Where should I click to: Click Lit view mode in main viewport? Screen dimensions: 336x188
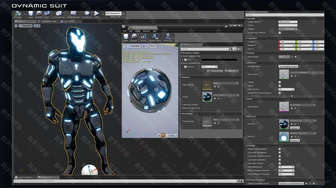pyautogui.click(x=37, y=26)
